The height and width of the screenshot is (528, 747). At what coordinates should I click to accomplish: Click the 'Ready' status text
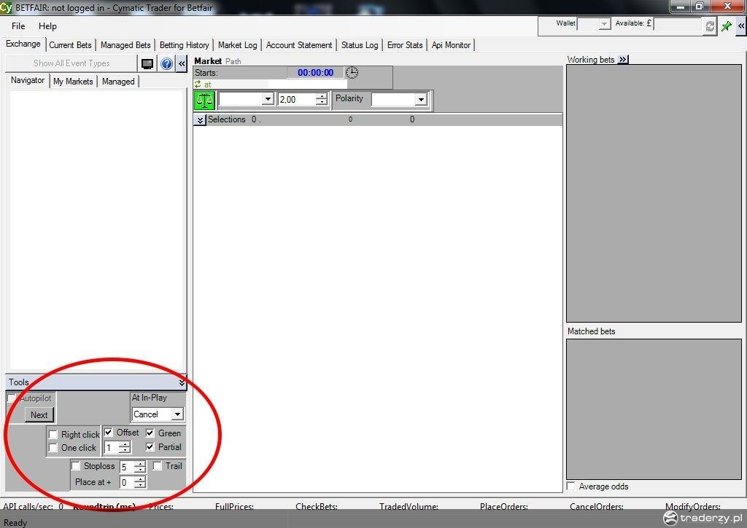click(x=15, y=523)
